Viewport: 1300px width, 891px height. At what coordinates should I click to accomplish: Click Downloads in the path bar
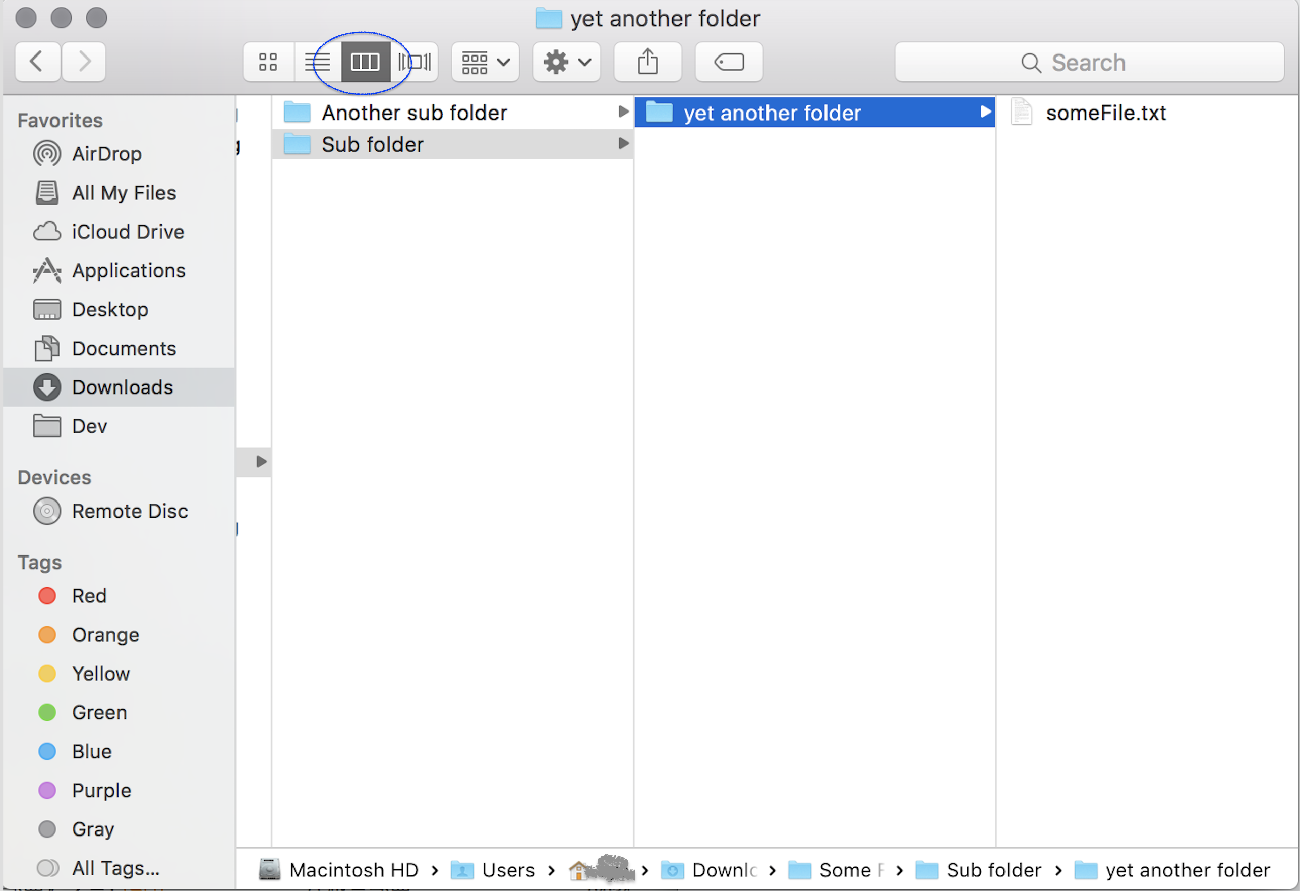[710, 870]
